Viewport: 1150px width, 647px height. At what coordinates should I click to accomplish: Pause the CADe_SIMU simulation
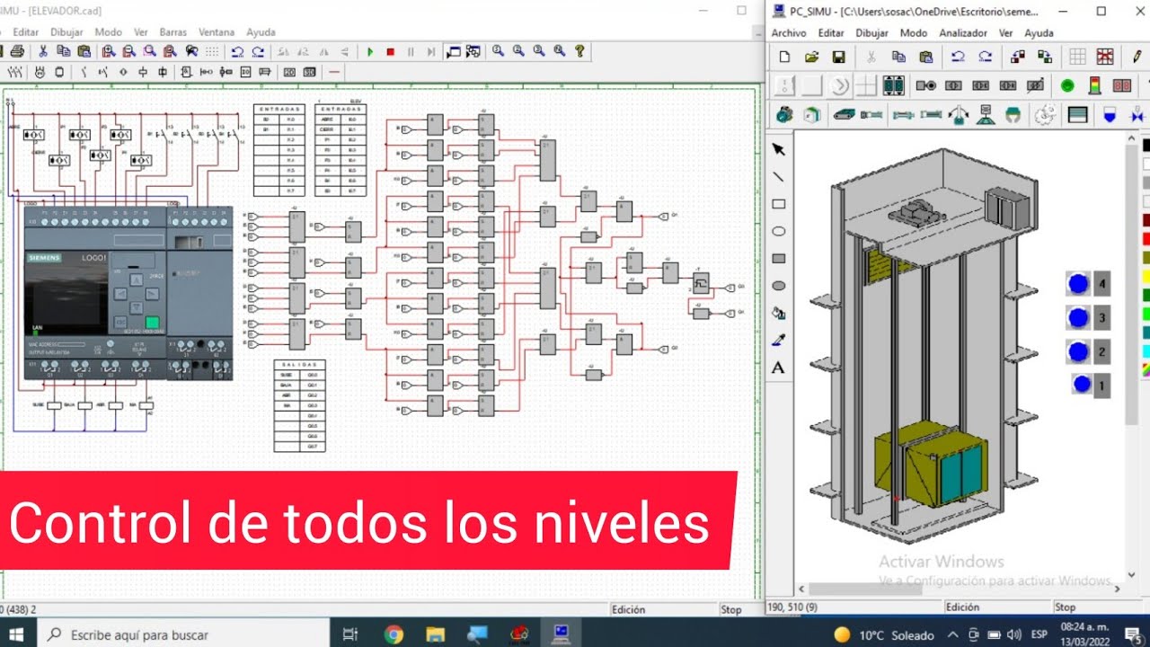coord(411,52)
